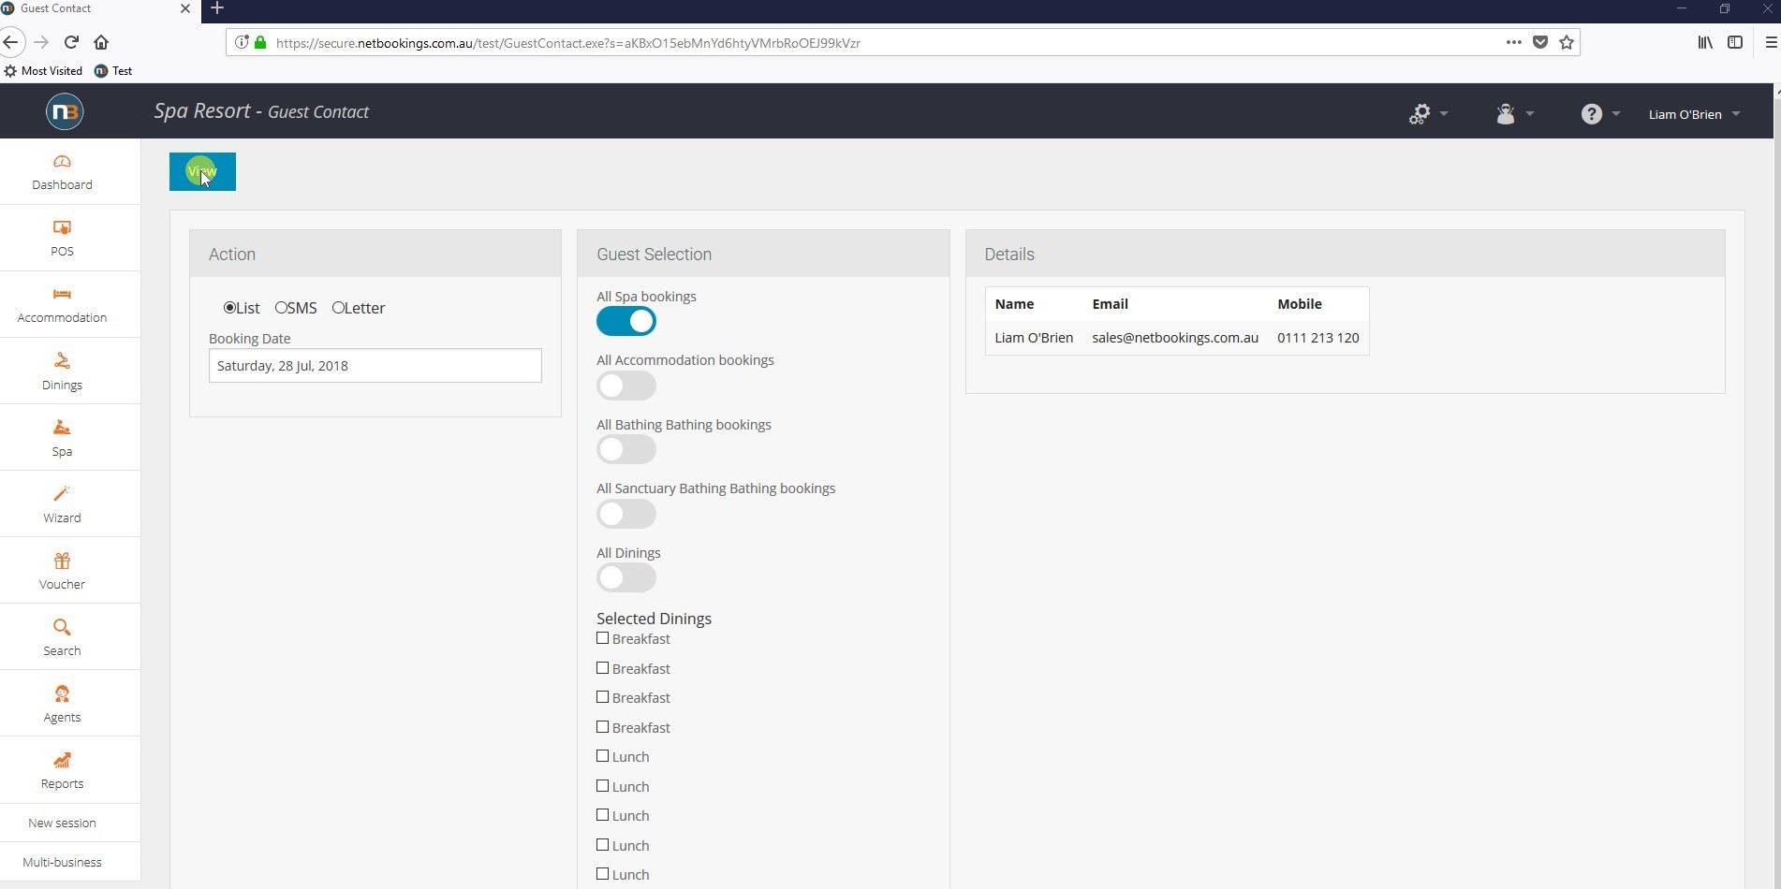Go back in browser history
Viewport: 1781px width, 889px height.
tap(11, 42)
